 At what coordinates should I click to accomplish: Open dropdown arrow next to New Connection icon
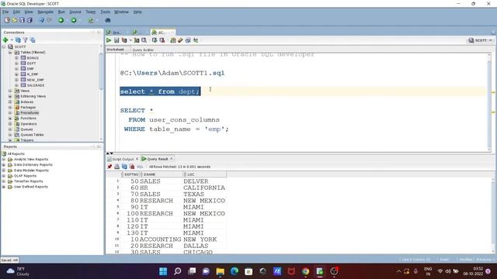[12, 40]
